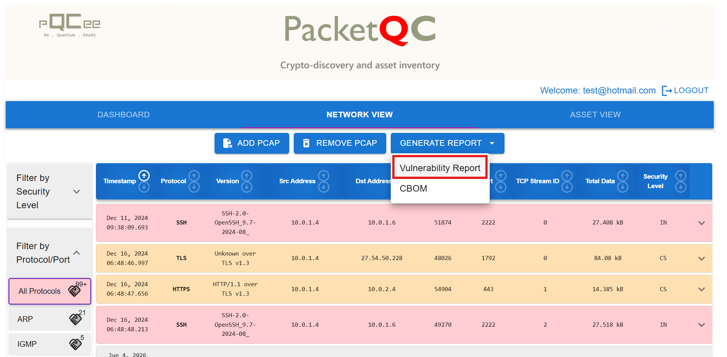Click the Total Data column header label
The width and height of the screenshot is (727, 357).
pyautogui.click(x=600, y=181)
